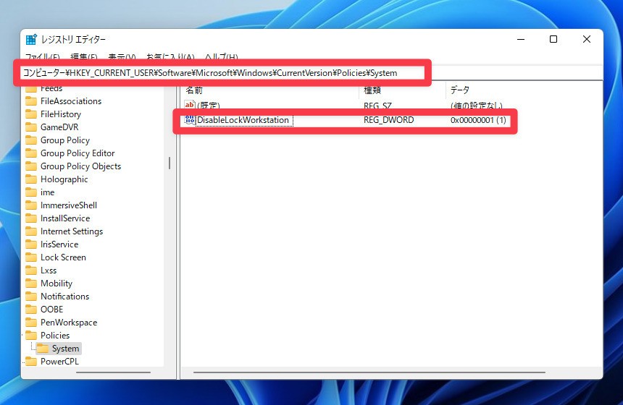Click the (既定) string value icon
The image size is (623, 405).
(190, 105)
